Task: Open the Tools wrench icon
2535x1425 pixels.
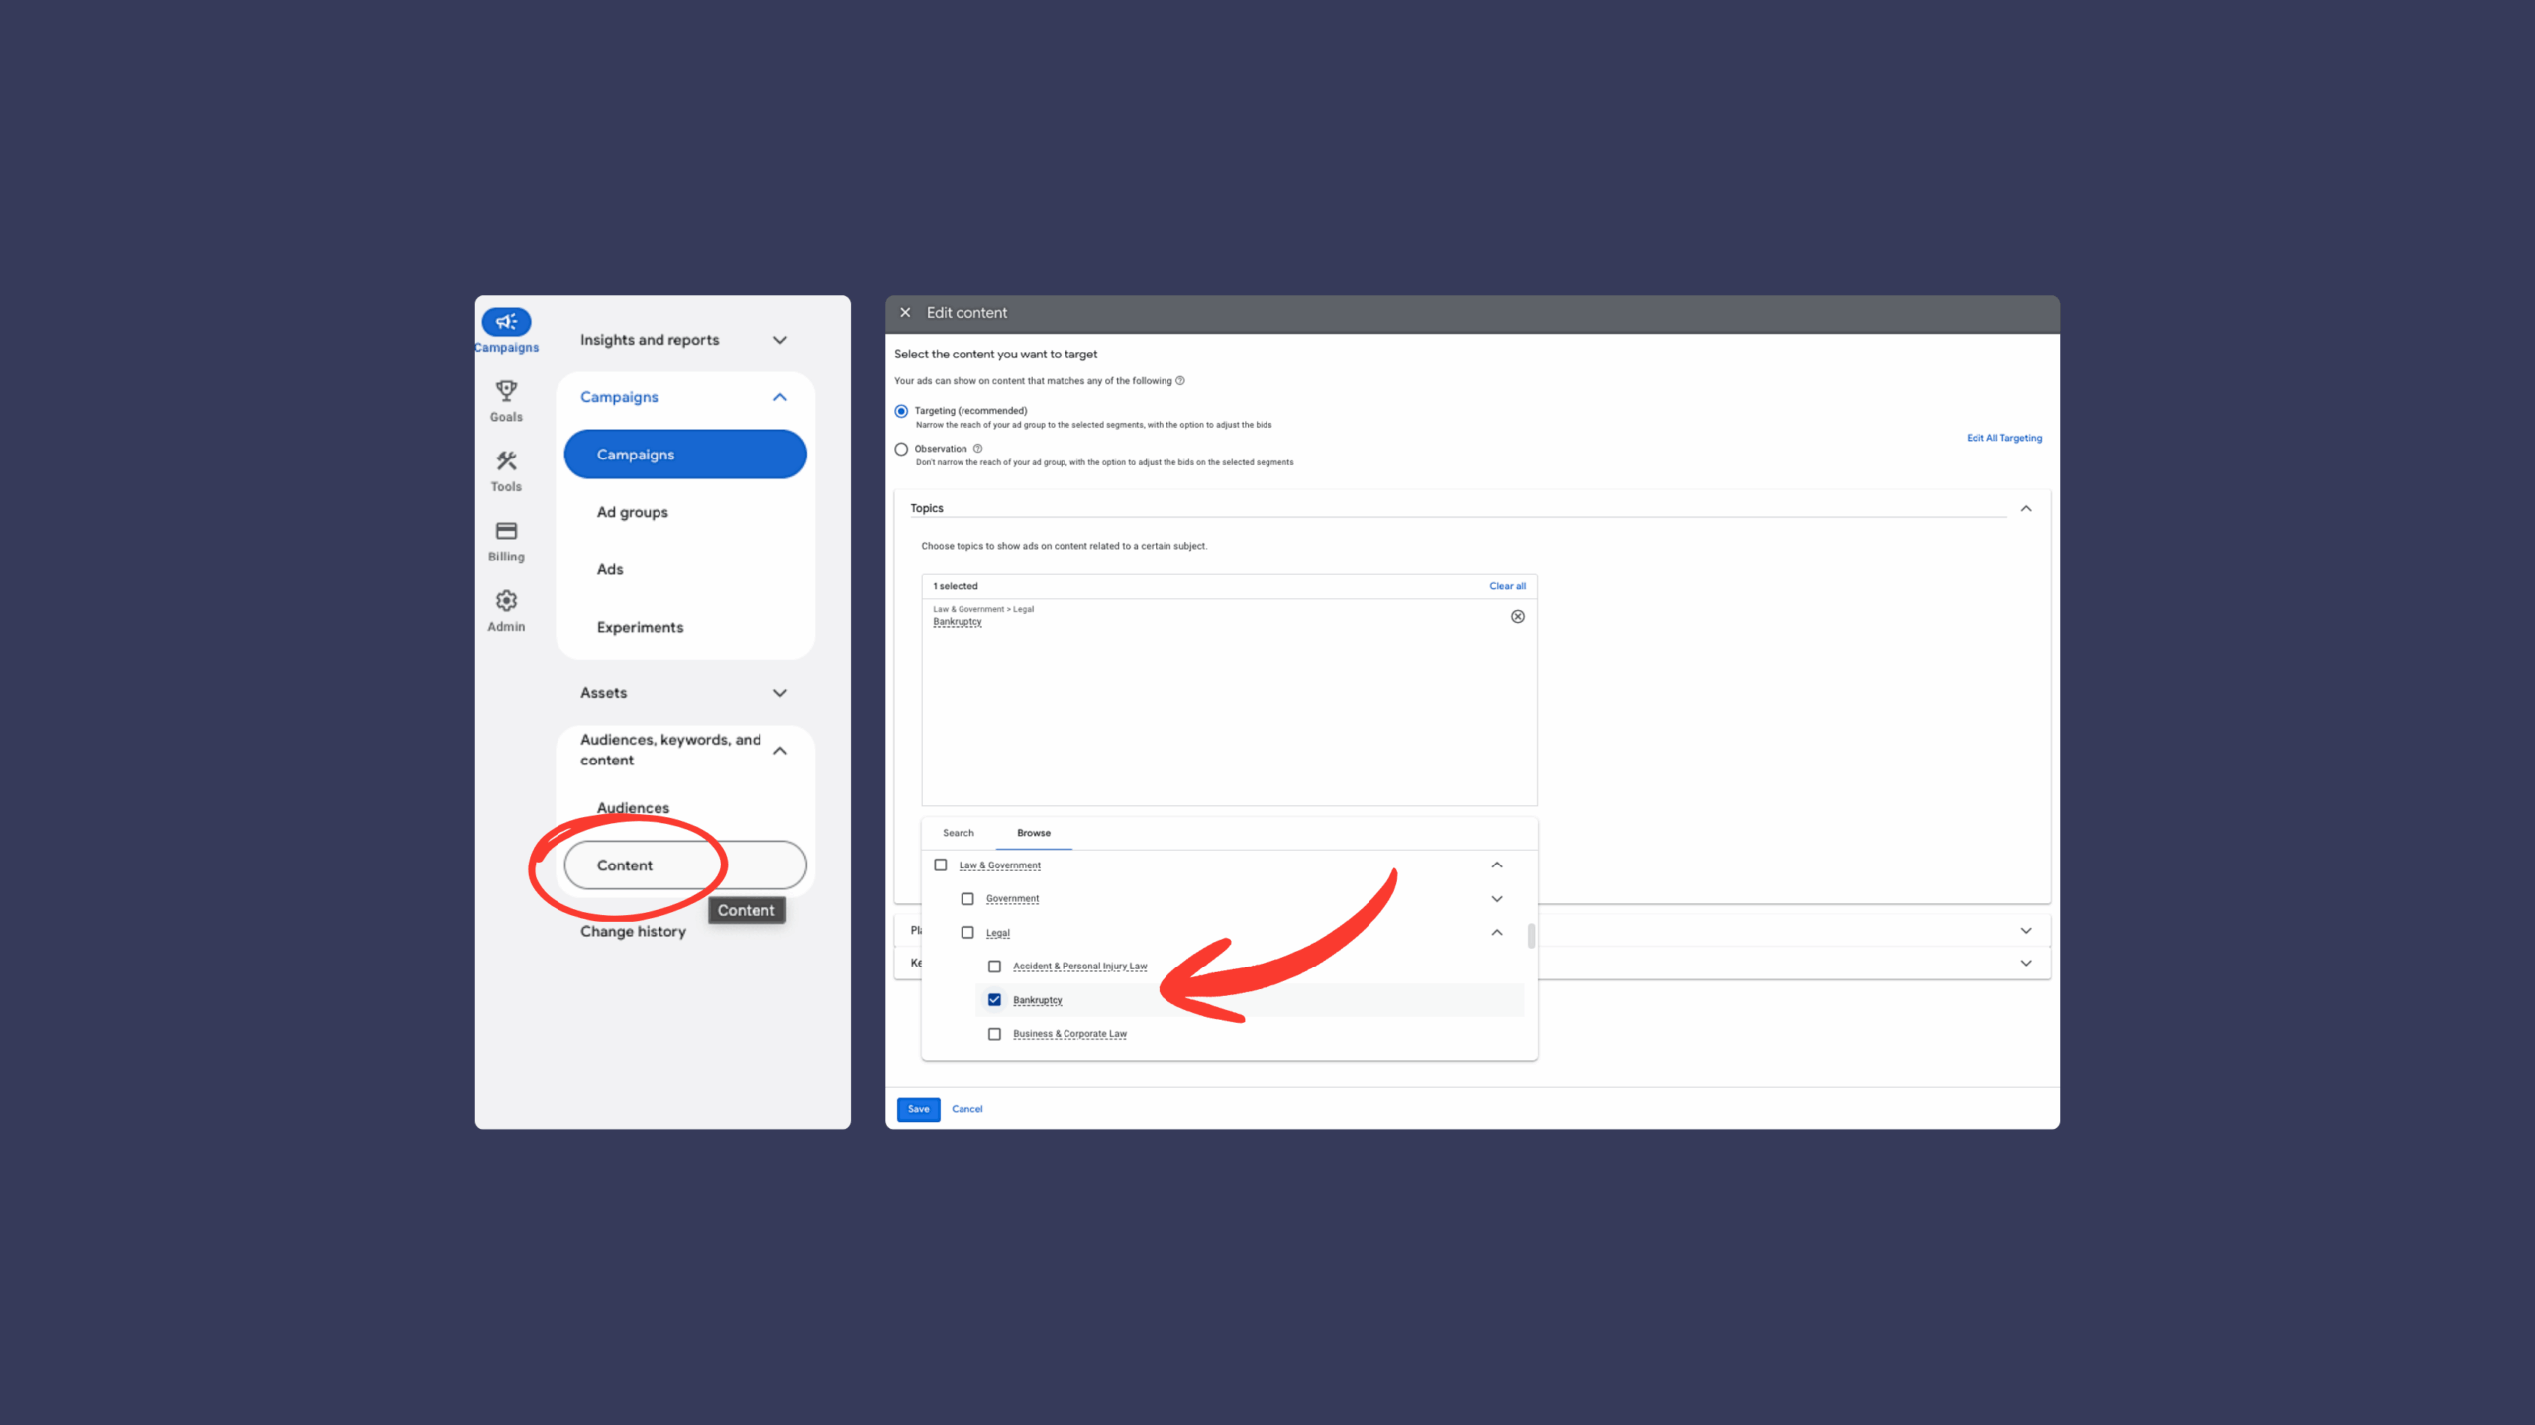Action: click(x=506, y=461)
